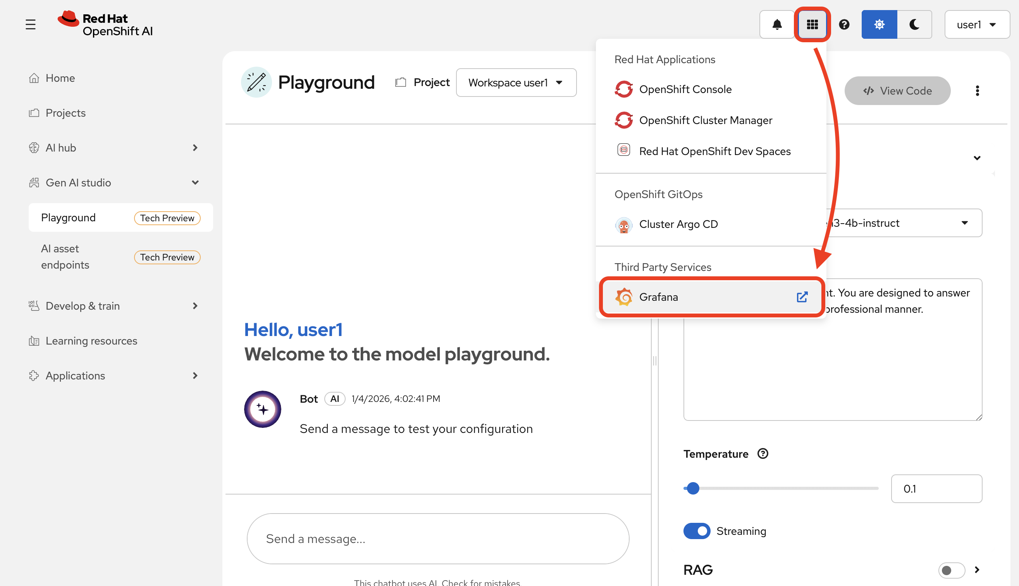Click the OpenShift Console icon

pyautogui.click(x=623, y=90)
